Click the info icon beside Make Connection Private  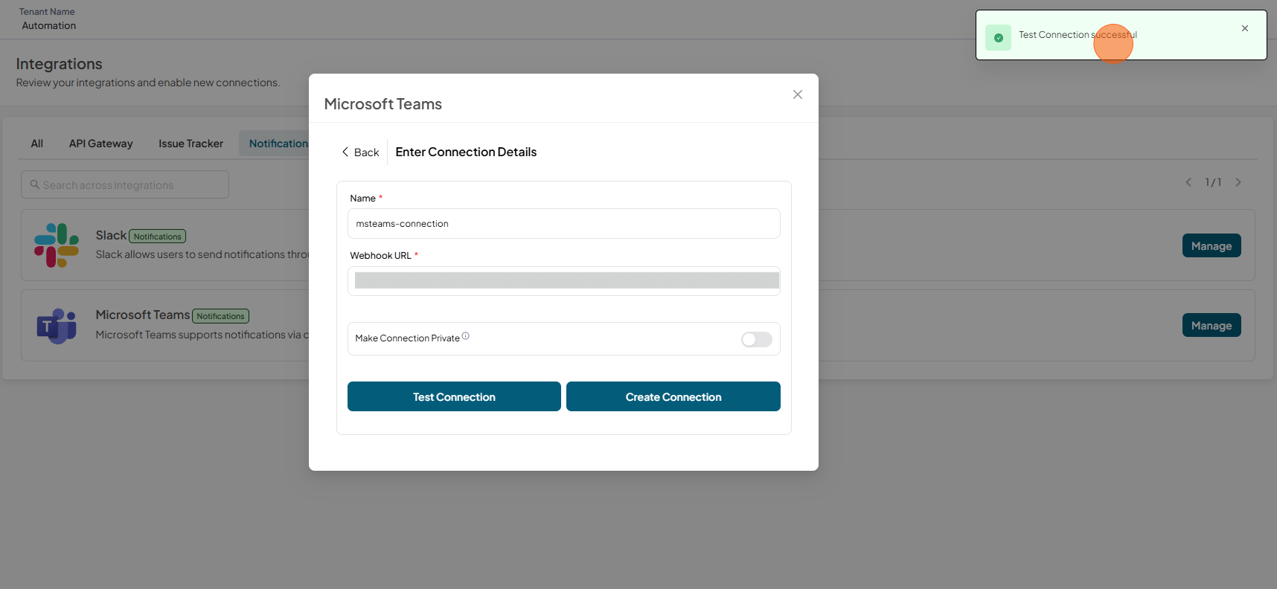click(466, 336)
